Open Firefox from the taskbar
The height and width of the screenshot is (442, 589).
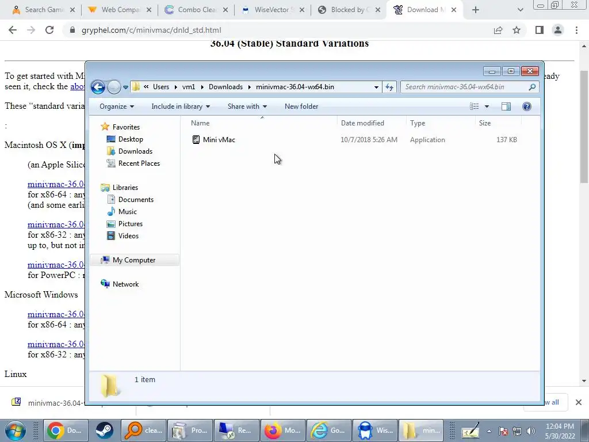(282, 430)
